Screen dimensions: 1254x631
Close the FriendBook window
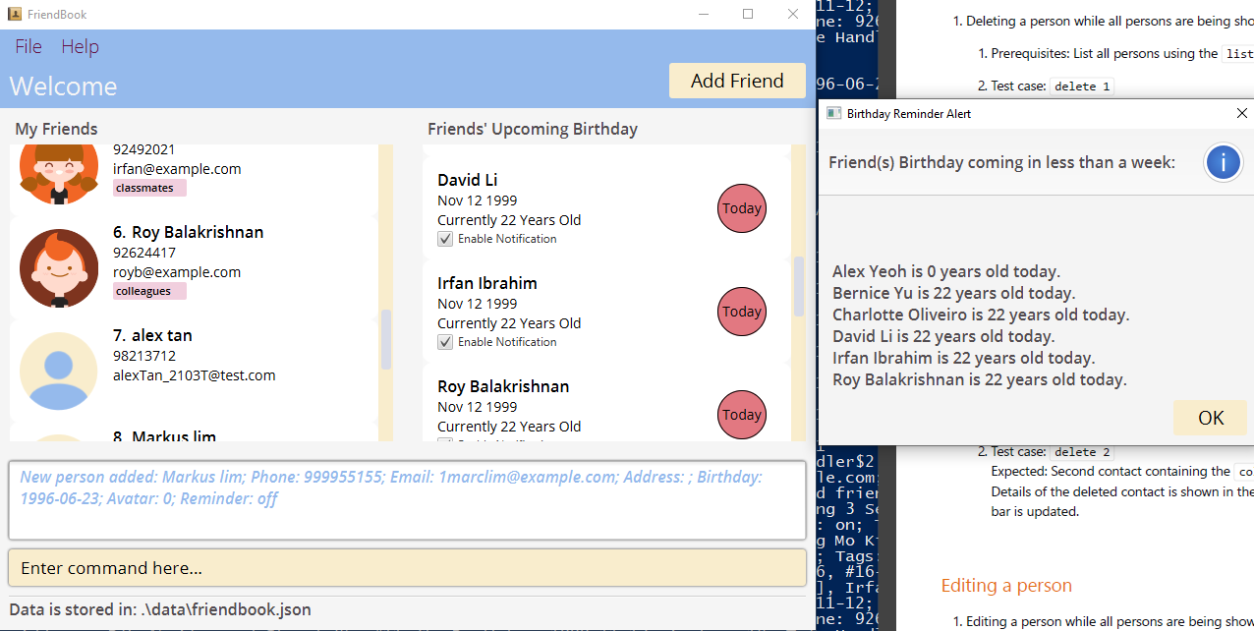pos(793,14)
